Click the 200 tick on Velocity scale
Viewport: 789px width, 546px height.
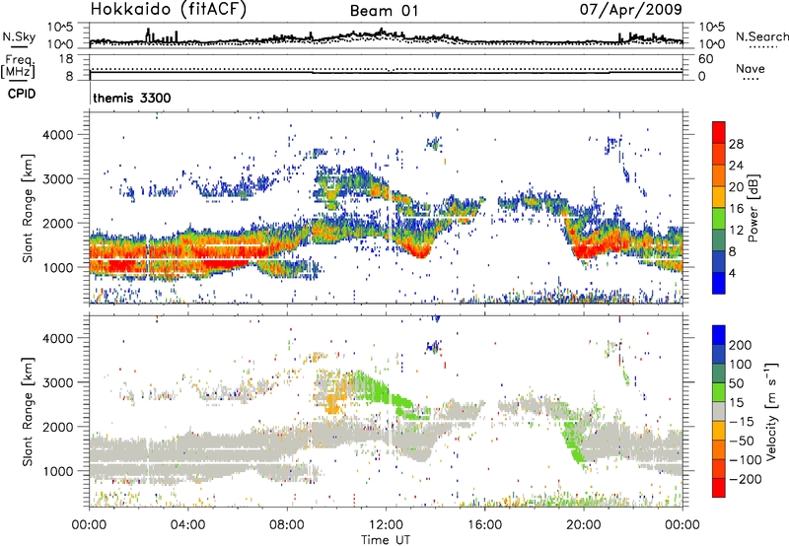(x=741, y=345)
